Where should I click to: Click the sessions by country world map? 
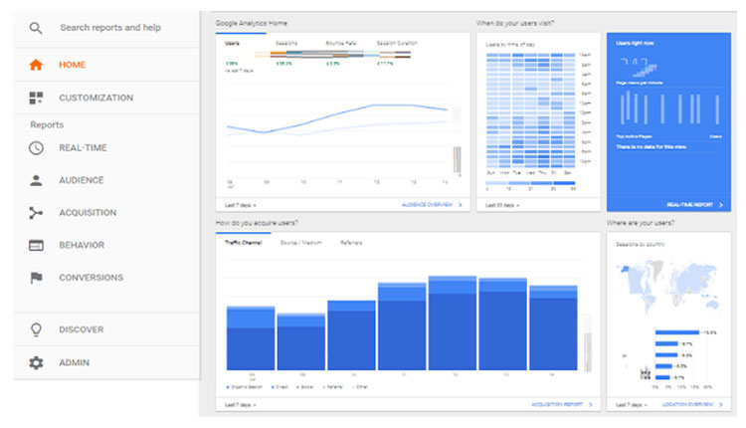coord(667,286)
